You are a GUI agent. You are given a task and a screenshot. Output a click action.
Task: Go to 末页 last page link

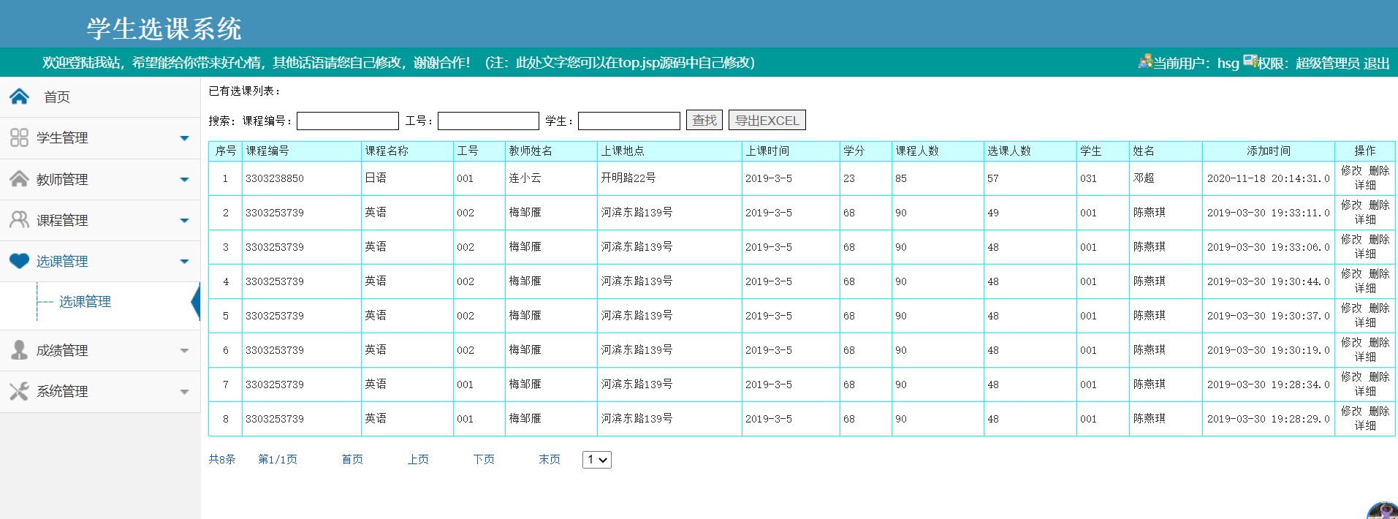pyautogui.click(x=550, y=459)
